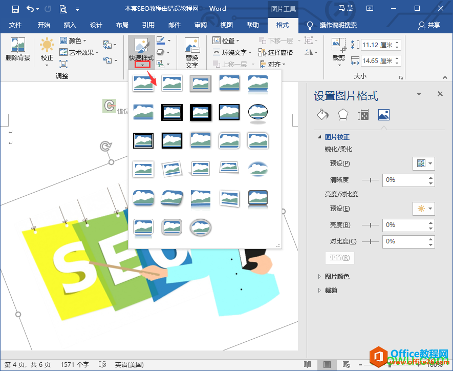
Task: Choose the first simple white frame style
Action: tap(143, 84)
